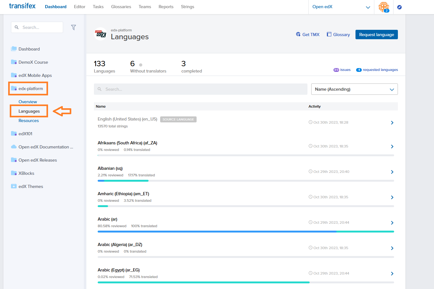Click the languages search input field

coord(200,89)
